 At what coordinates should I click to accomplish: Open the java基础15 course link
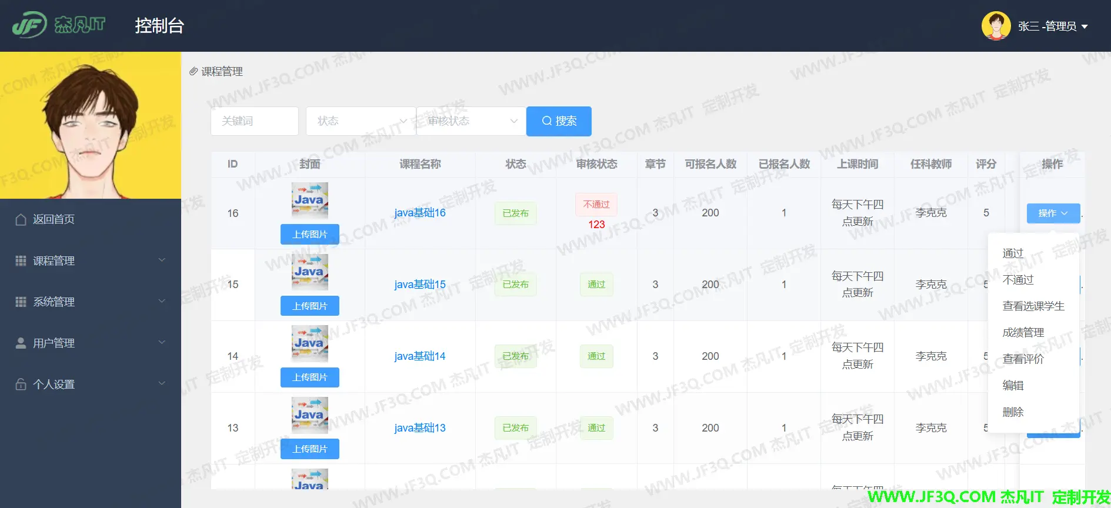(419, 285)
